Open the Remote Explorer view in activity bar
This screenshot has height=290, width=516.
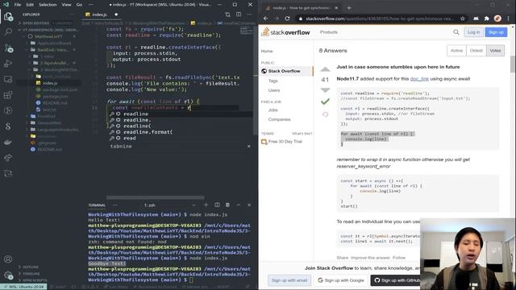coord(8,79)
